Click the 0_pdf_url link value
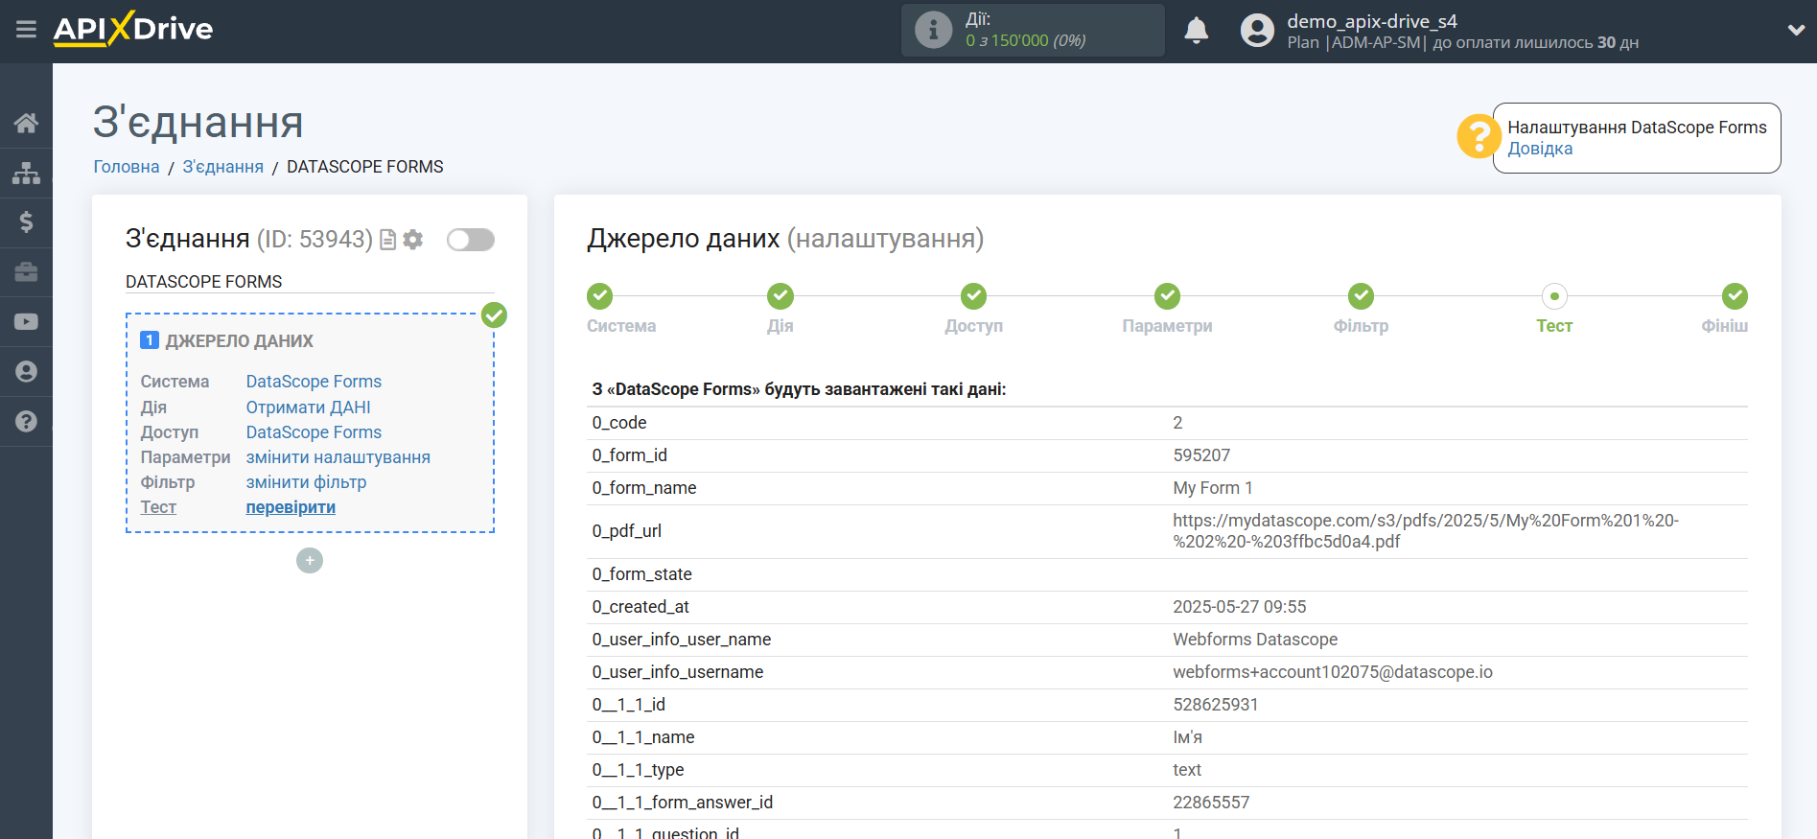Image resolution: width=1817 pixels, height=839 pixels. coord(1425,531)
